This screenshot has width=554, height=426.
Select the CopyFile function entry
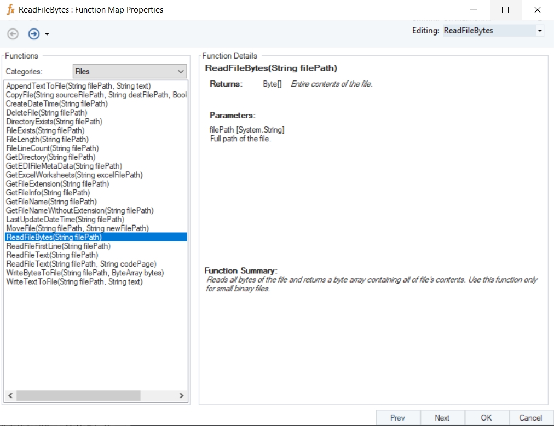point(96,95)
